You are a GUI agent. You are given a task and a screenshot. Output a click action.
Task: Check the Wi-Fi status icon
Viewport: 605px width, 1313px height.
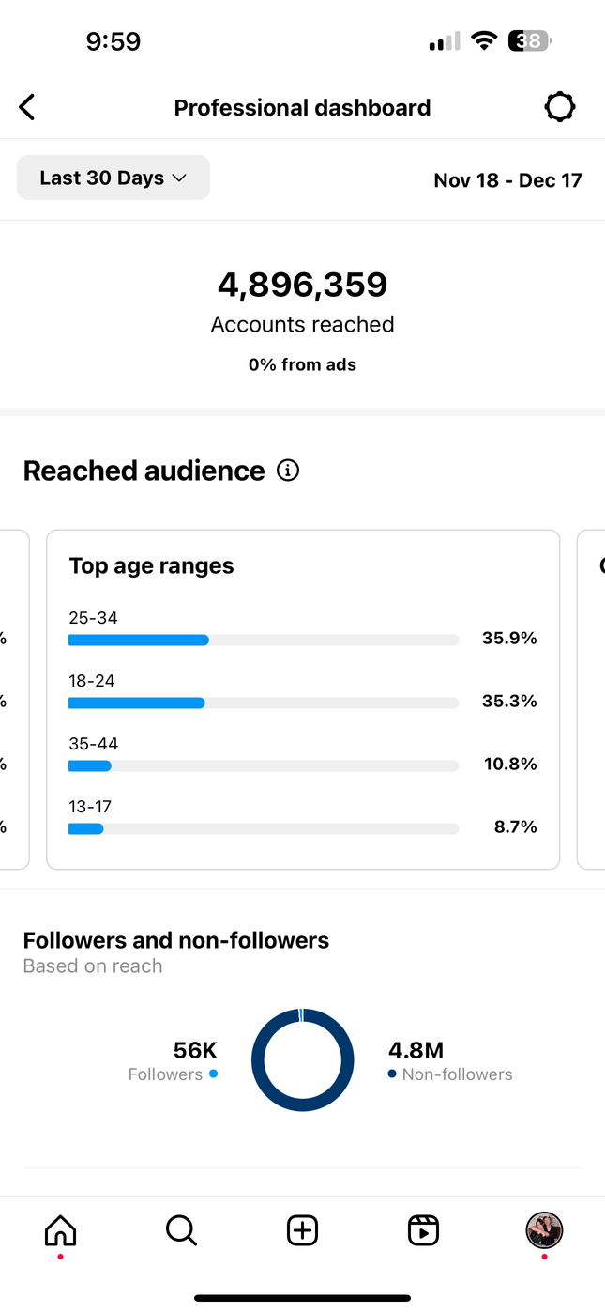point(484,40)
